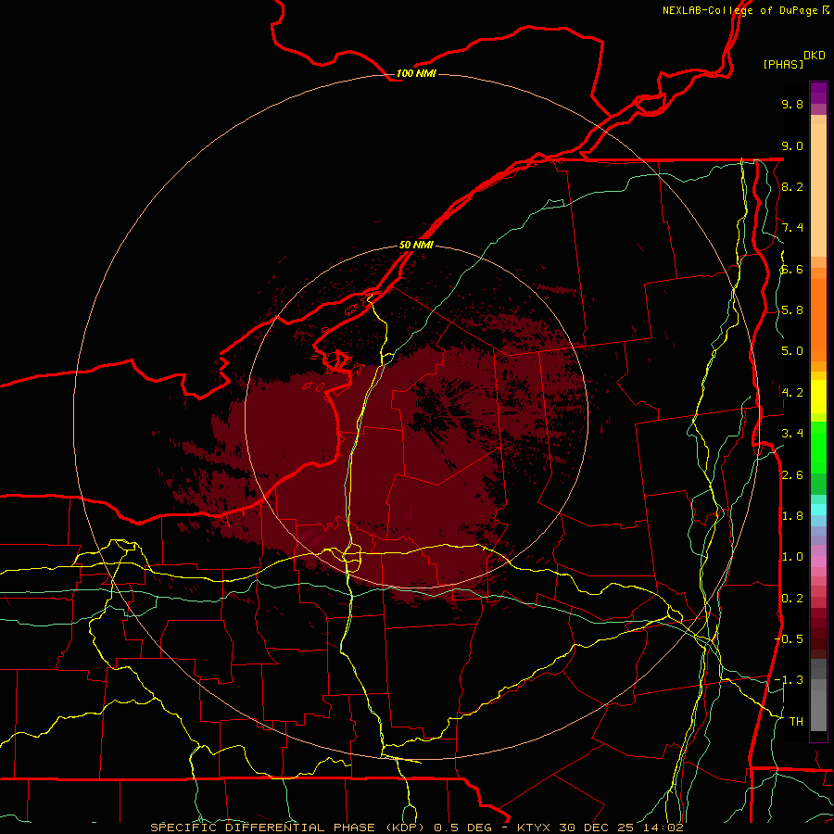Pick the pink segment near 1.0

click(x=818, y=562)
